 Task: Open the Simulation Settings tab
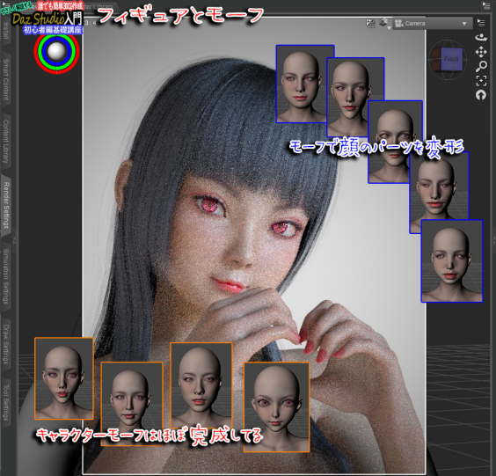(5, 276)
